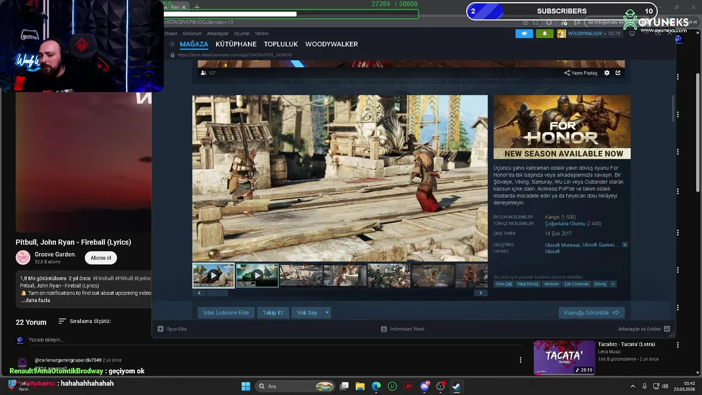This screenshot has height=395, width=702.
Task: Open the WOODYWALKER profile tab
Action: (x=331, y=44)
